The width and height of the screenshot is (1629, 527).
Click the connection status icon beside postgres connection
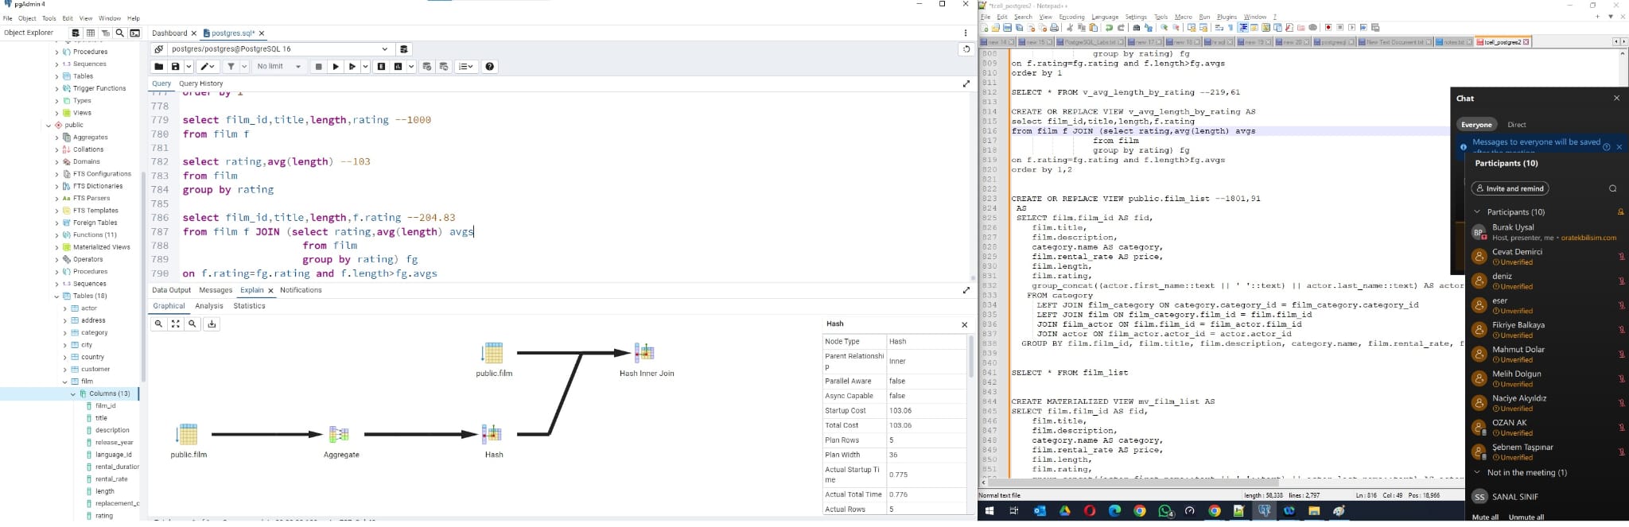coord(158,49)
